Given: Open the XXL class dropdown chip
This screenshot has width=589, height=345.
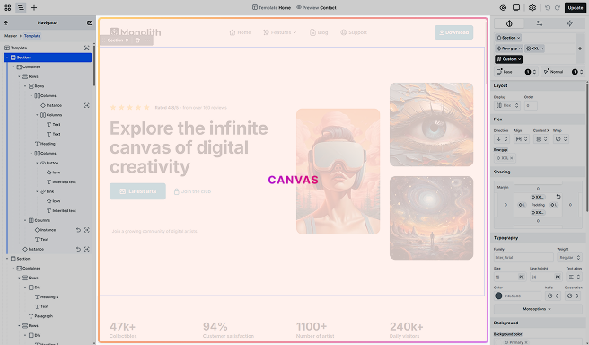Looking at the screenshot, I should click(x=534, y=49).
